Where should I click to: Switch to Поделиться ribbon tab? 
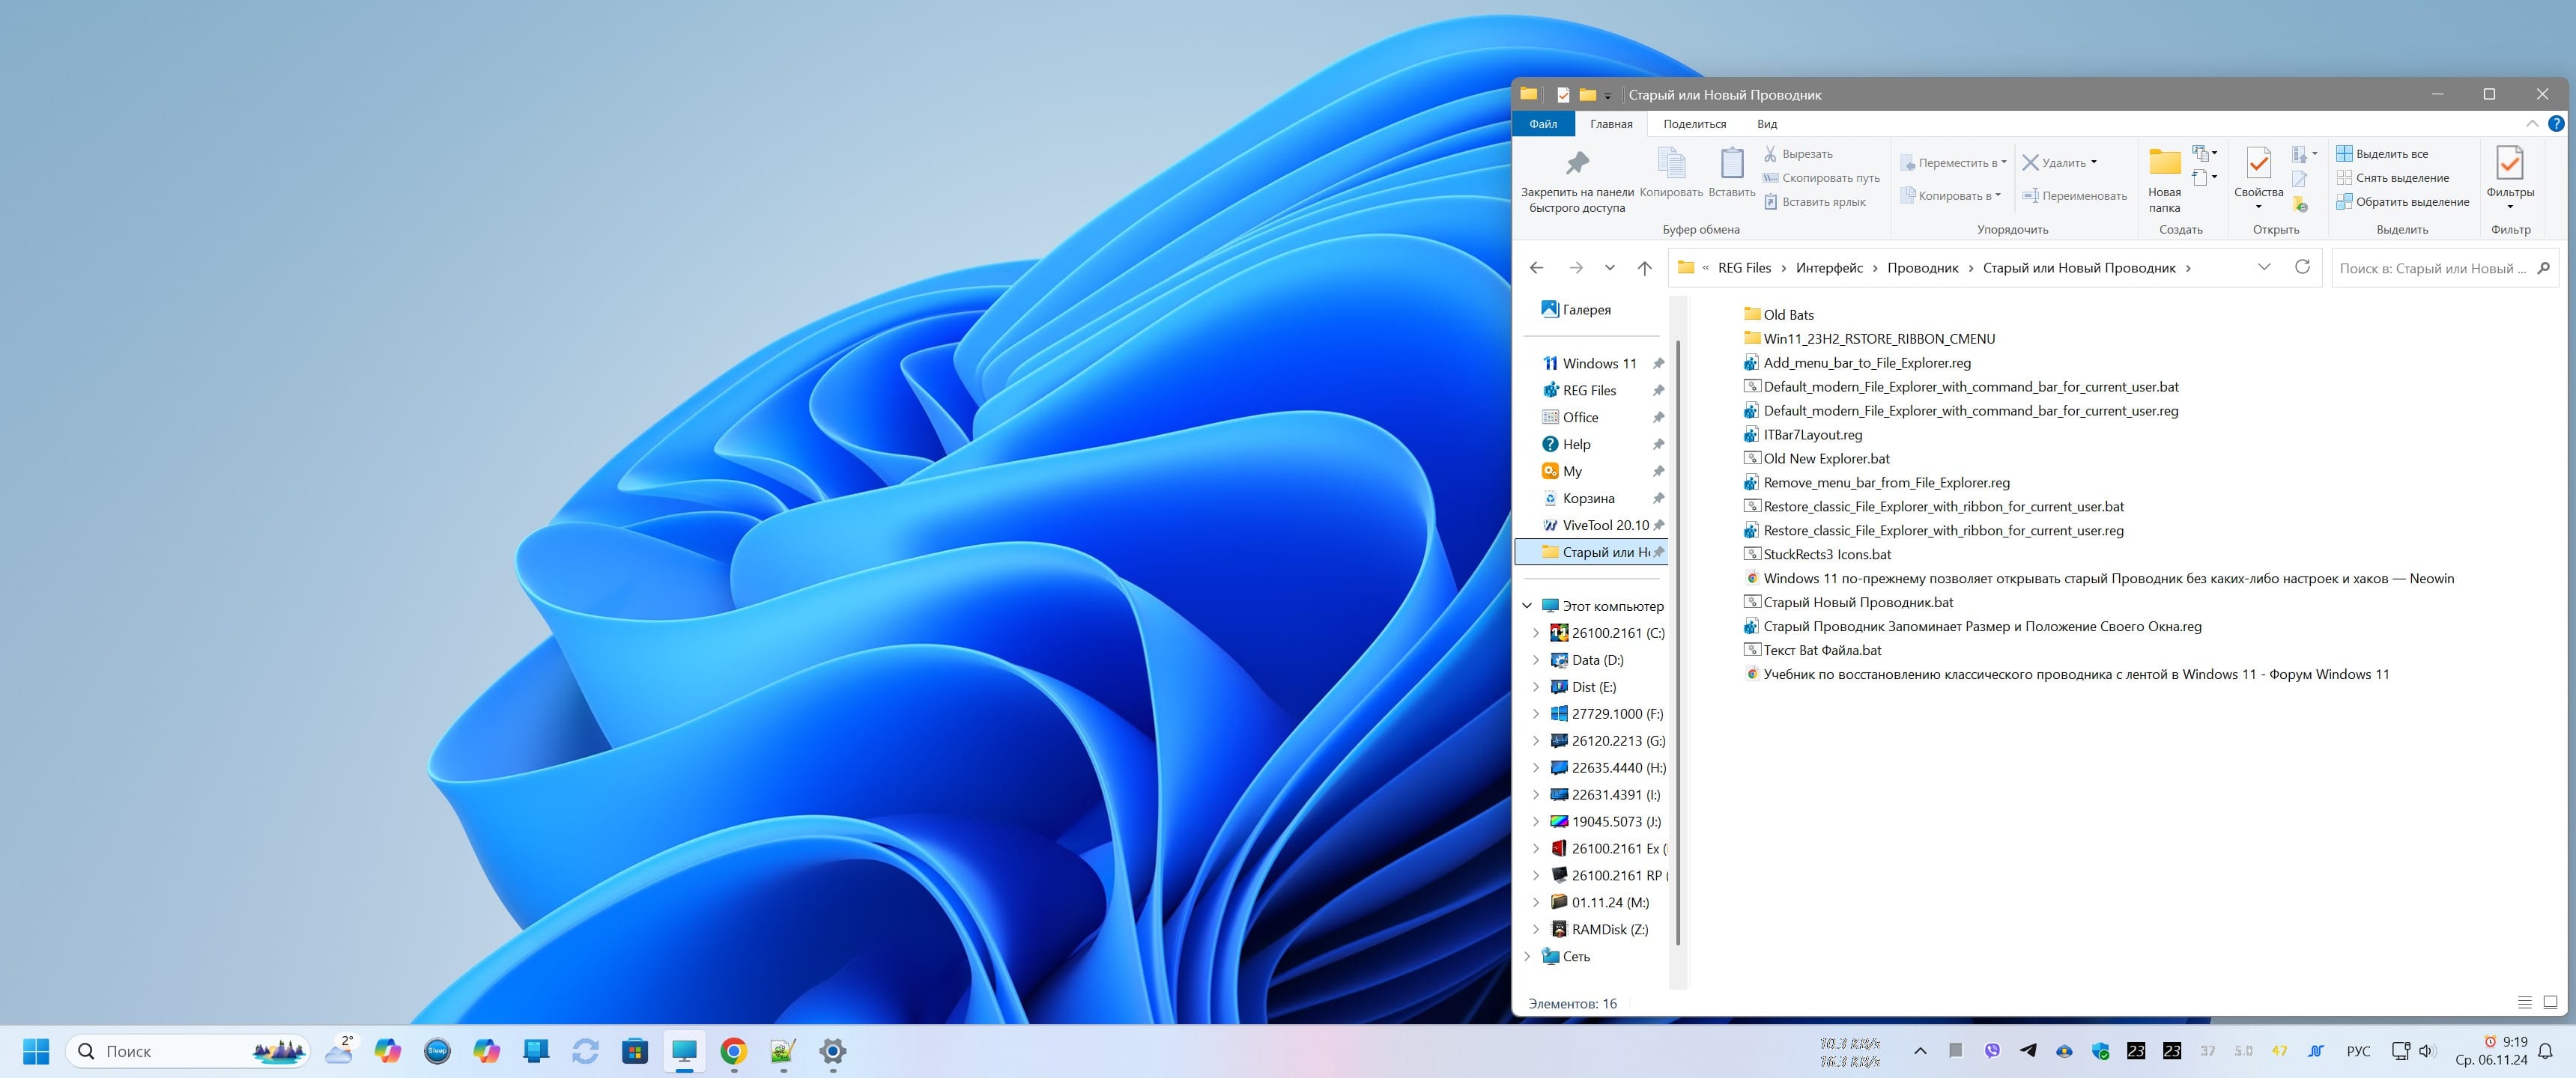[x=1694, y=124]
